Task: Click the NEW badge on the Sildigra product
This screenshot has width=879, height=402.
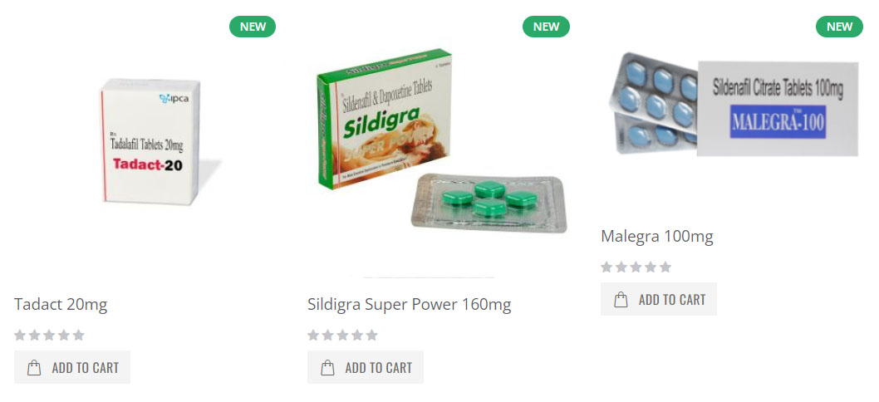Action: click(x=546, y=27)
